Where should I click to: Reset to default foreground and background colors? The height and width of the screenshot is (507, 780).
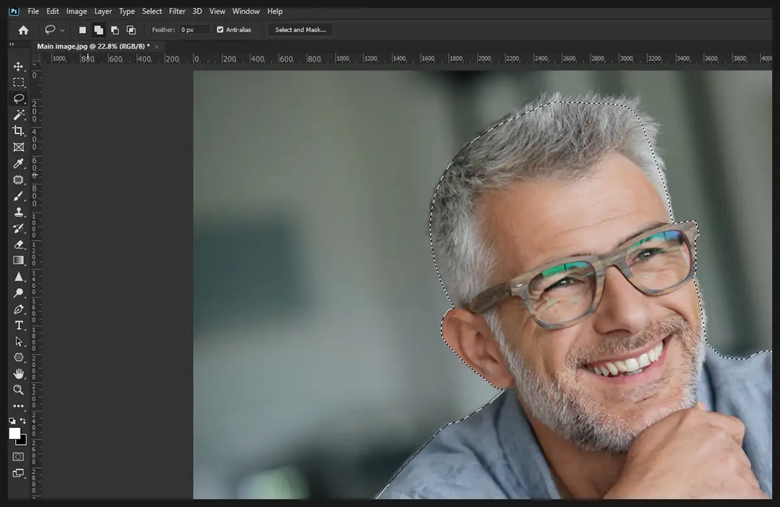click(x=12, y=421)
